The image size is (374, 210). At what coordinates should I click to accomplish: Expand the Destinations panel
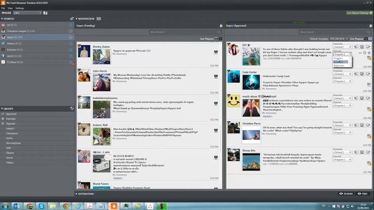click(77, 194)
